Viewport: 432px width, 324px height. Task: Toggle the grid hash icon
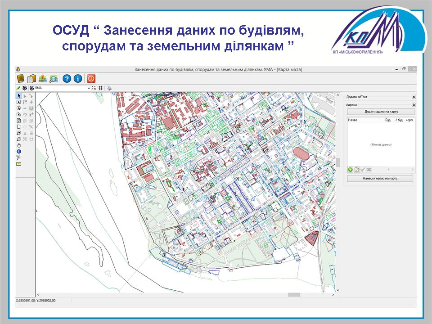click(x=101, y=88)
